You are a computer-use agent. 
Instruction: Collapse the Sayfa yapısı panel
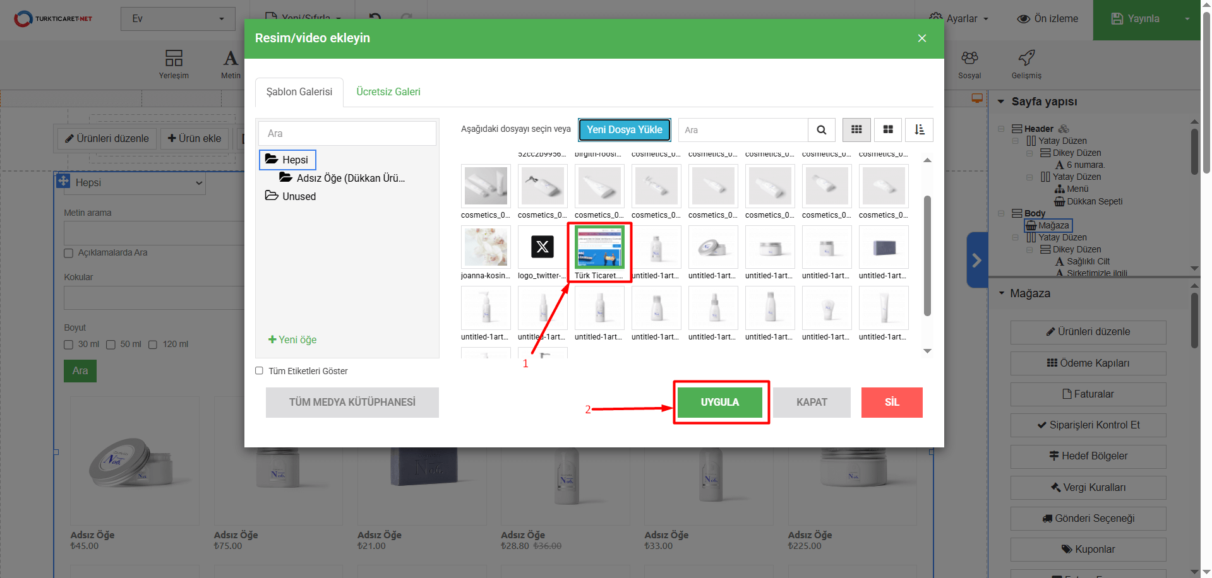1001,102
